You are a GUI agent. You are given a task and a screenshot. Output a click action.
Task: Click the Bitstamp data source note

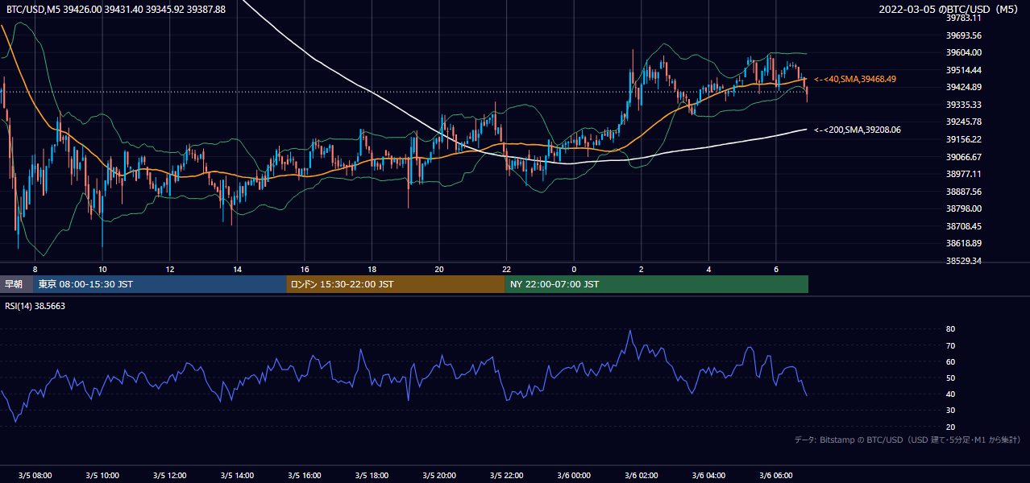[x=908, y=440]
